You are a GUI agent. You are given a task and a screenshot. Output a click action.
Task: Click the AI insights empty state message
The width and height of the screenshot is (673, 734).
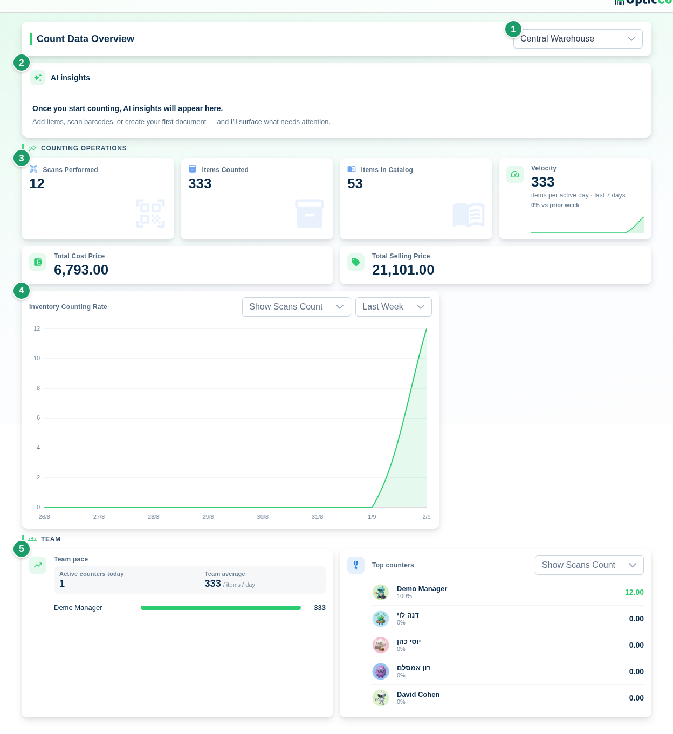[x=127, y=108]
